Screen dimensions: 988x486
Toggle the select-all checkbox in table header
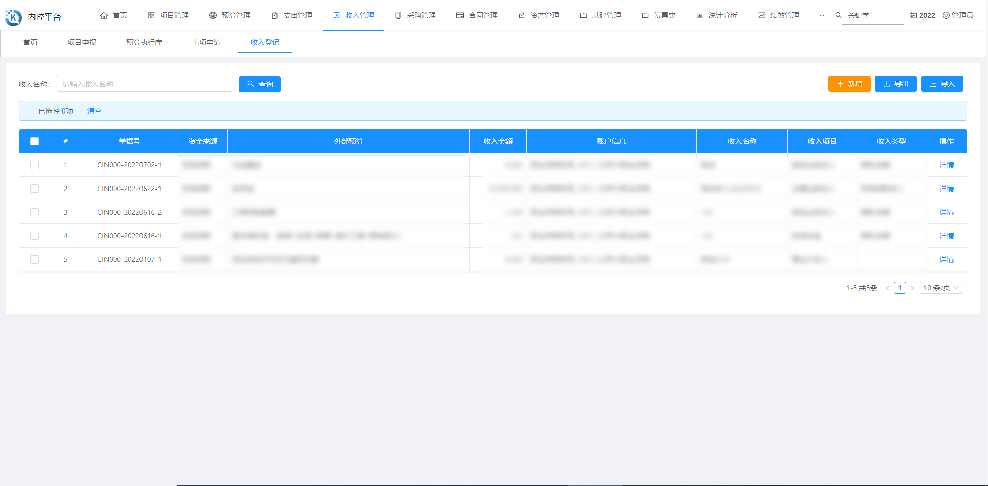pyautogui.click(x=34, y=141)
